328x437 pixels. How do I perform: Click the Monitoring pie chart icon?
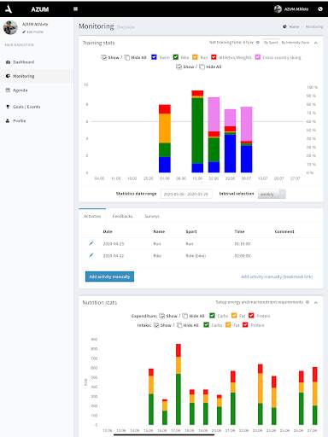(x=8, y=76)
